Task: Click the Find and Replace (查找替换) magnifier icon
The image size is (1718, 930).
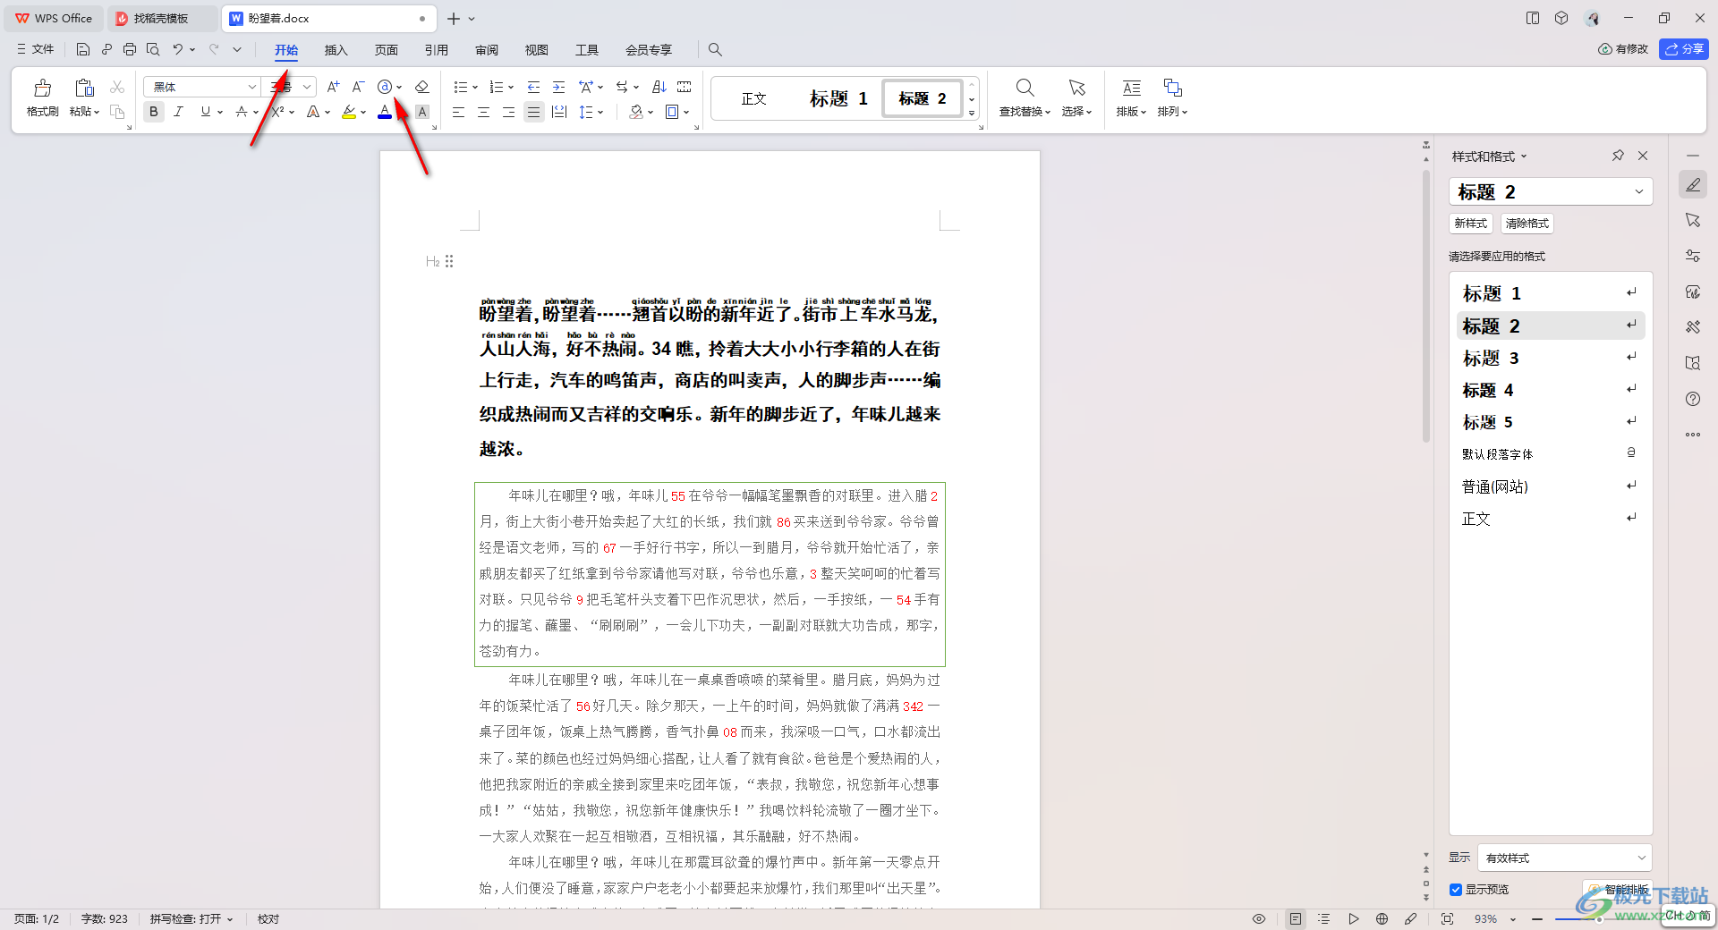Action: click(1025, 88)
